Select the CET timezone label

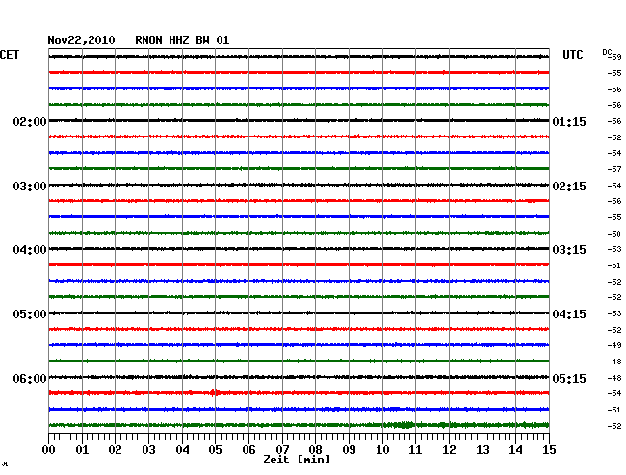coord(10,55)
